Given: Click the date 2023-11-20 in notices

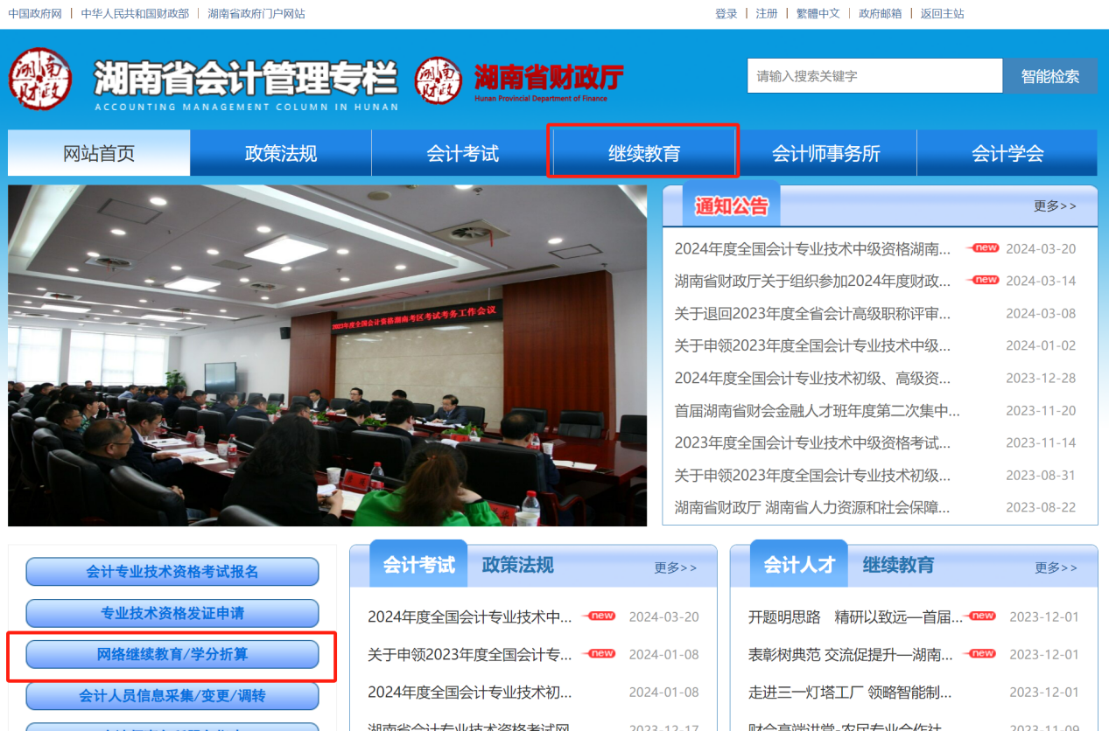Looking at the screenshot, I should click(x=1041, y=411).
